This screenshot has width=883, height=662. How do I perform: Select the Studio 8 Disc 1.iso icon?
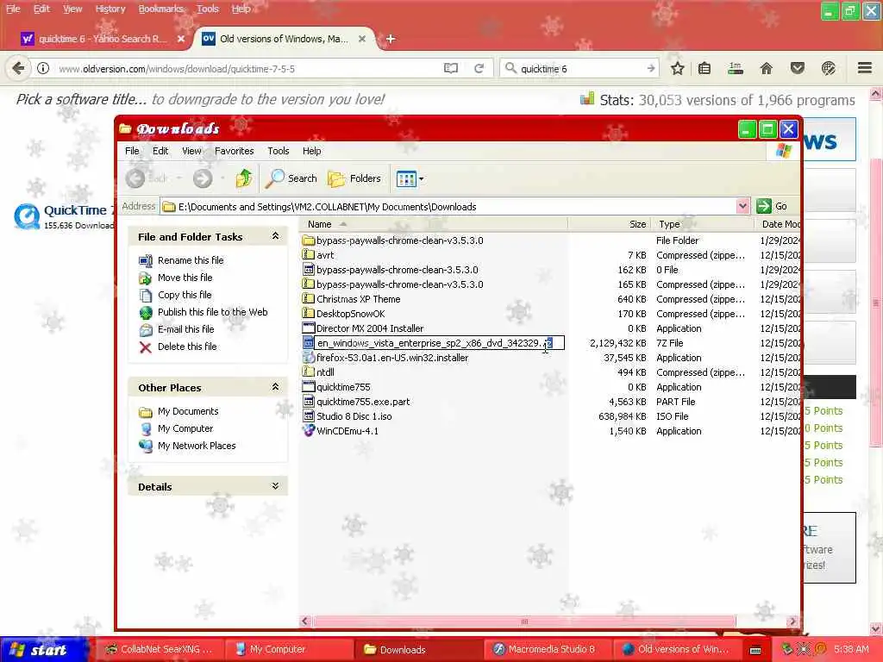pos(308,416)
